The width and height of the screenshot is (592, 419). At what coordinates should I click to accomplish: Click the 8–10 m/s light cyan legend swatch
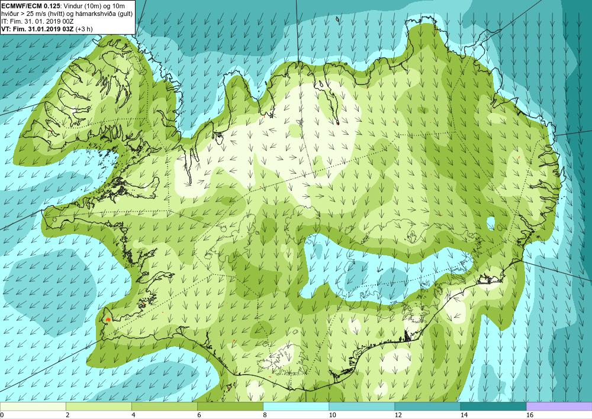click(296, 406)
